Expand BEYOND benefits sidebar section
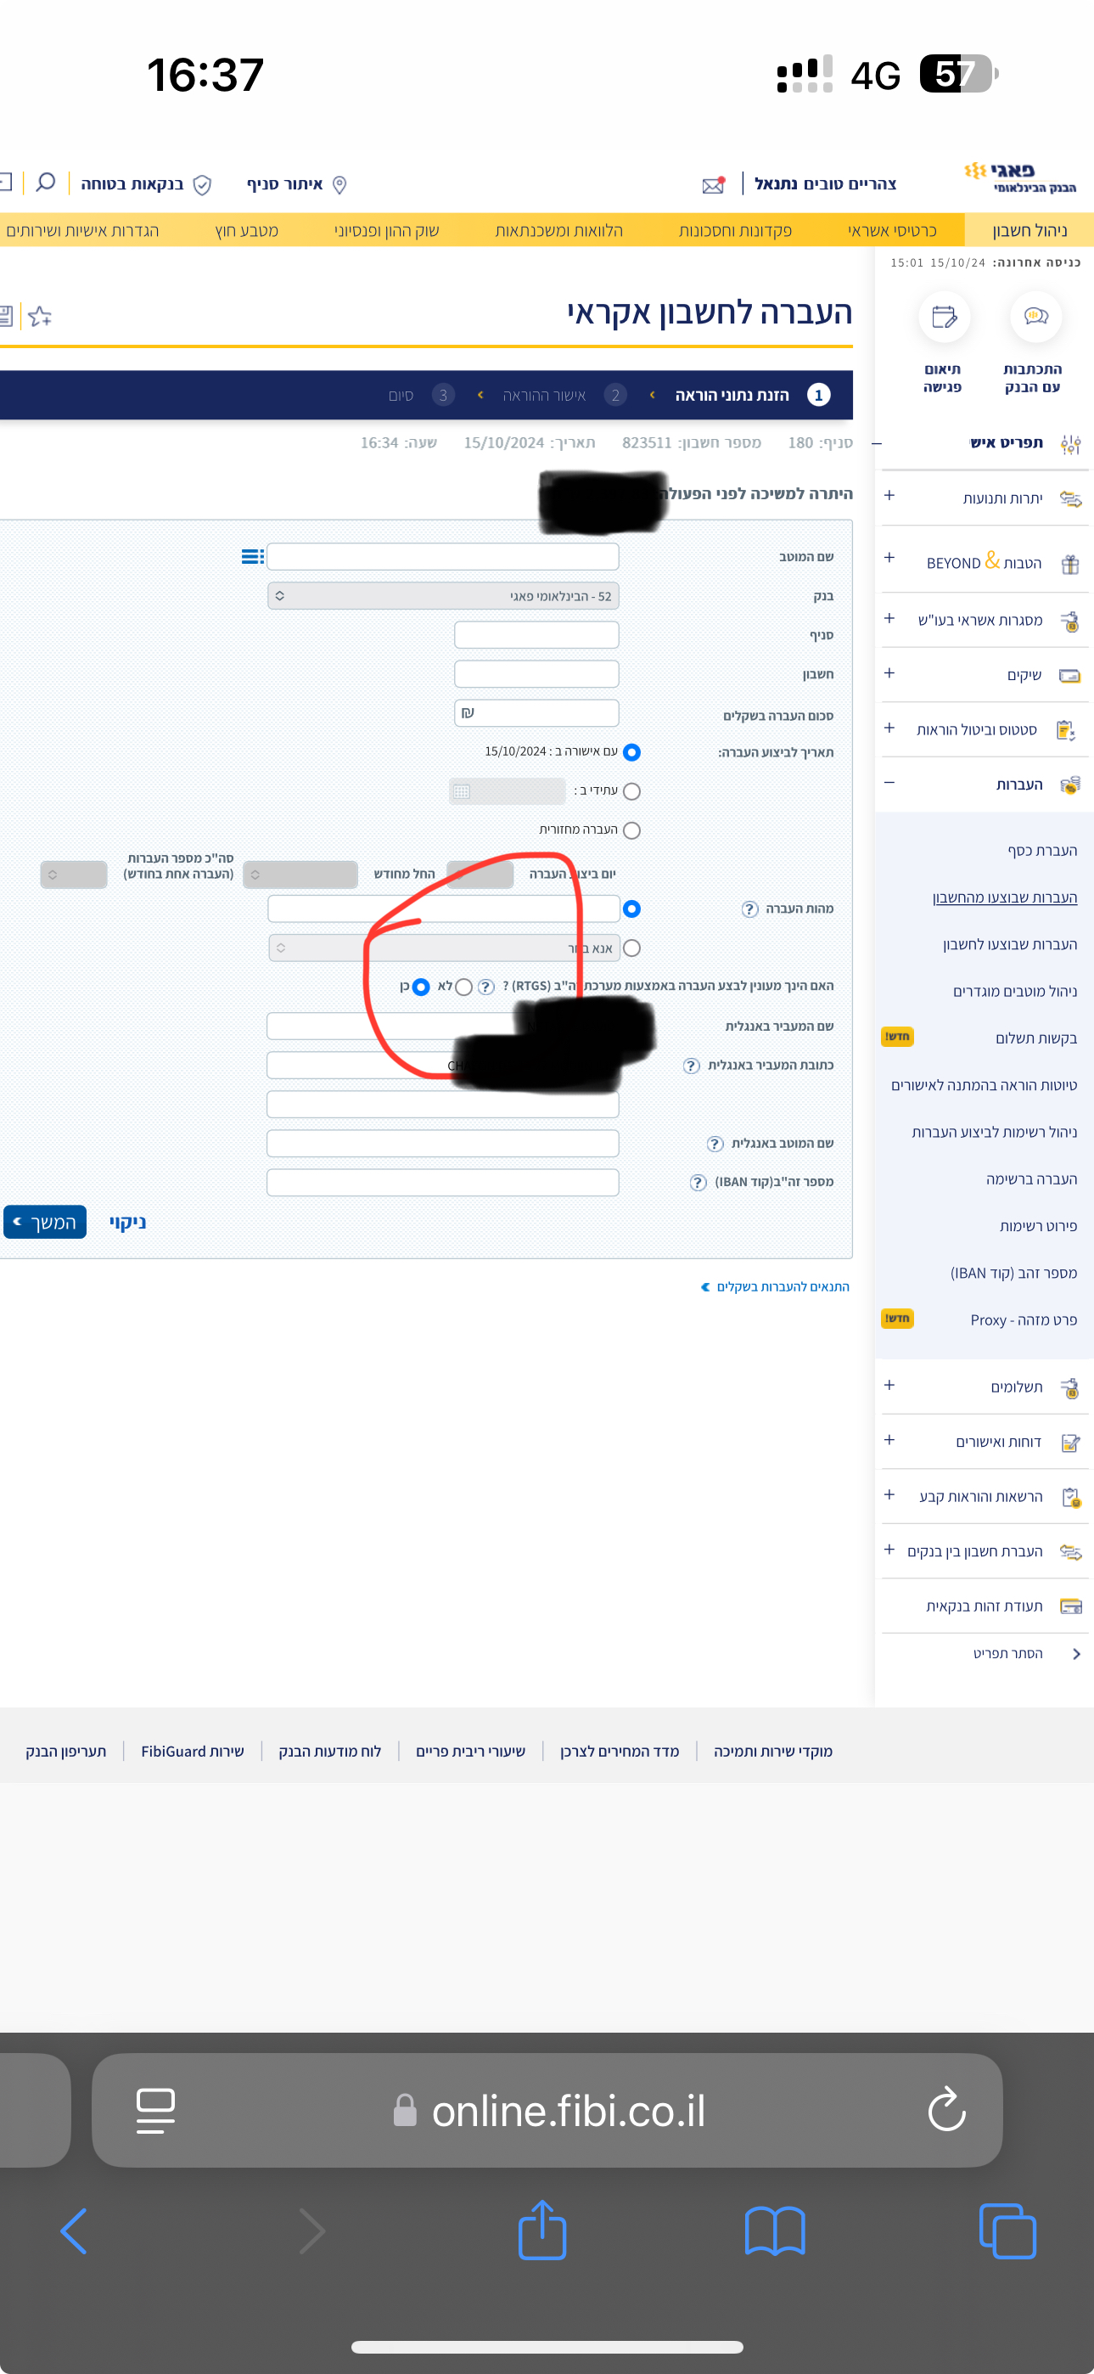Screen dimensions: 1094x2374 pyautogui.click(x=889, y=559)
